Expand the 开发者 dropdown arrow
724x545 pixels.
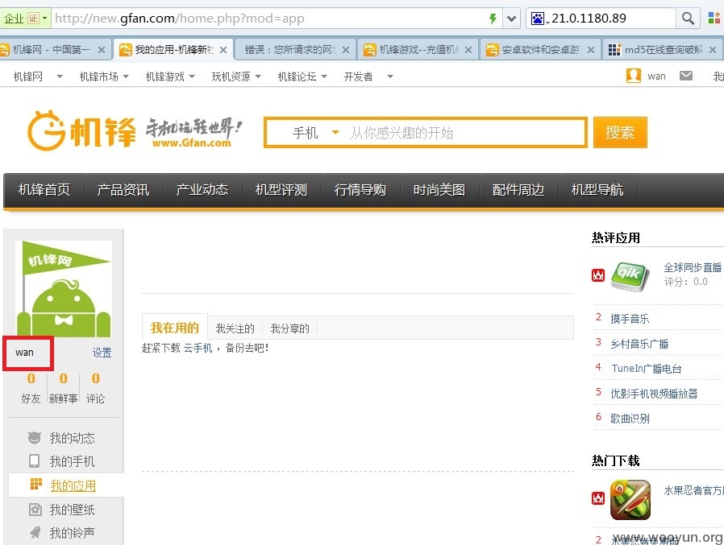click(x=389, y=76)
